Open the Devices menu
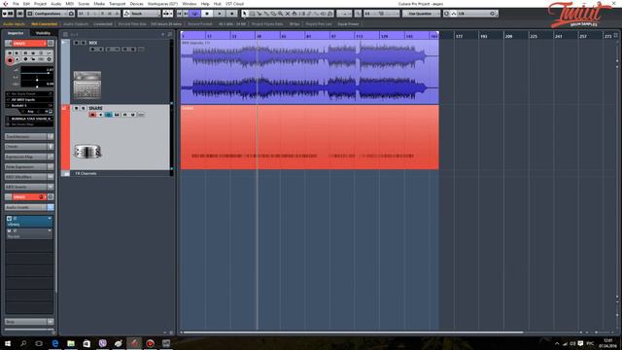This screenshot has height=350, width=622. (136, 4)
